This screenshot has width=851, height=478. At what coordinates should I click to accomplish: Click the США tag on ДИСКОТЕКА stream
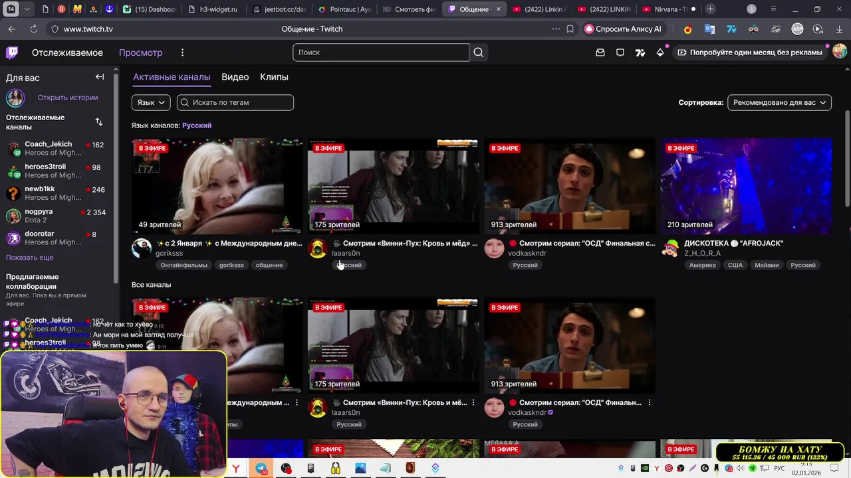tap(735, 265)
